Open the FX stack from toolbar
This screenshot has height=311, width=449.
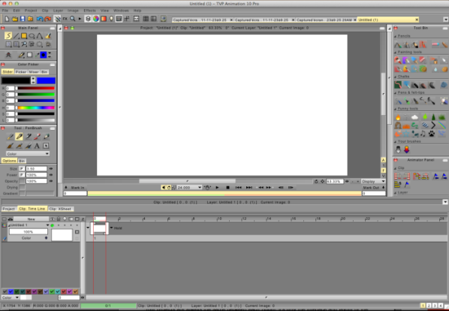click(x=65, y=19)
